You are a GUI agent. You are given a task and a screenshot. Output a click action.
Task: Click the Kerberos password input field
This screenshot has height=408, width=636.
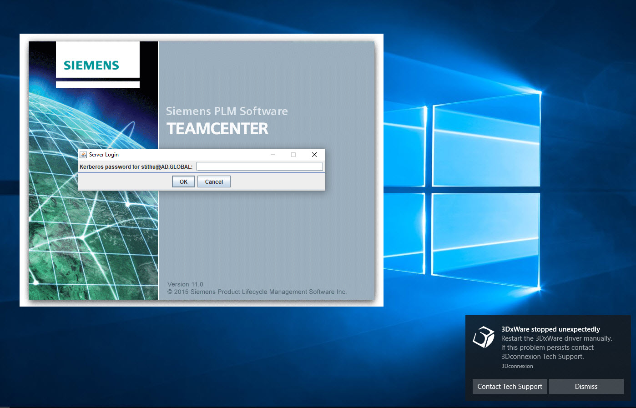pyautogui.click(x=259, y=166)
